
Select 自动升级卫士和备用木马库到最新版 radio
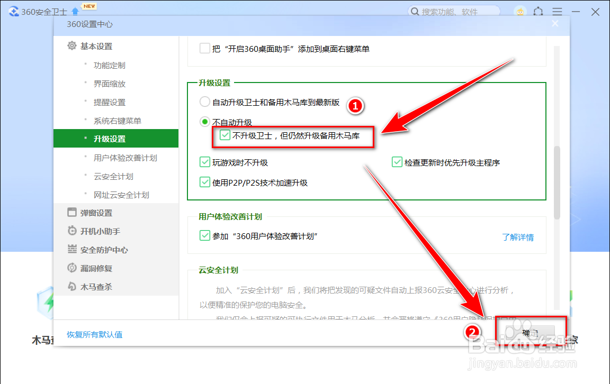[x=204, y=102]
